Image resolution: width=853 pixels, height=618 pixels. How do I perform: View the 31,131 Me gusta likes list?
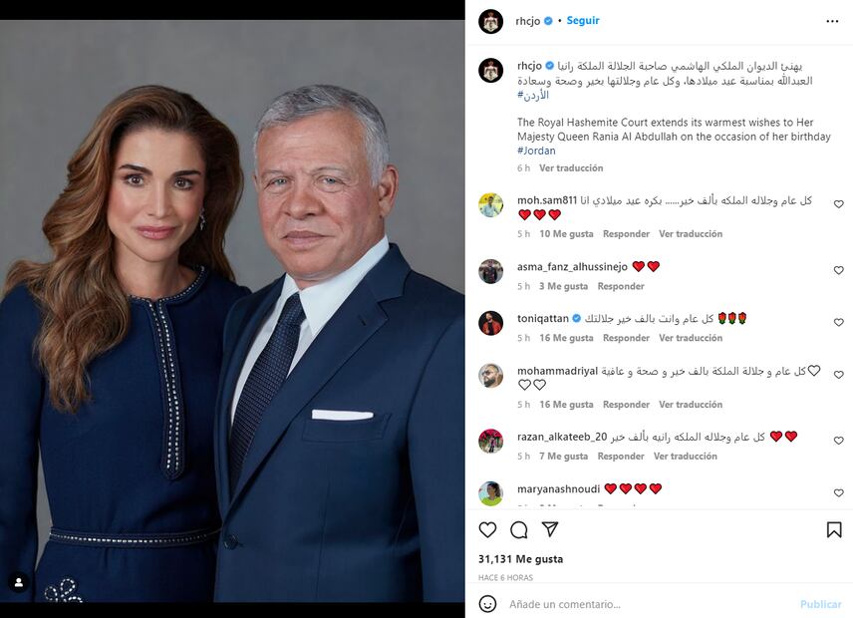520,559
